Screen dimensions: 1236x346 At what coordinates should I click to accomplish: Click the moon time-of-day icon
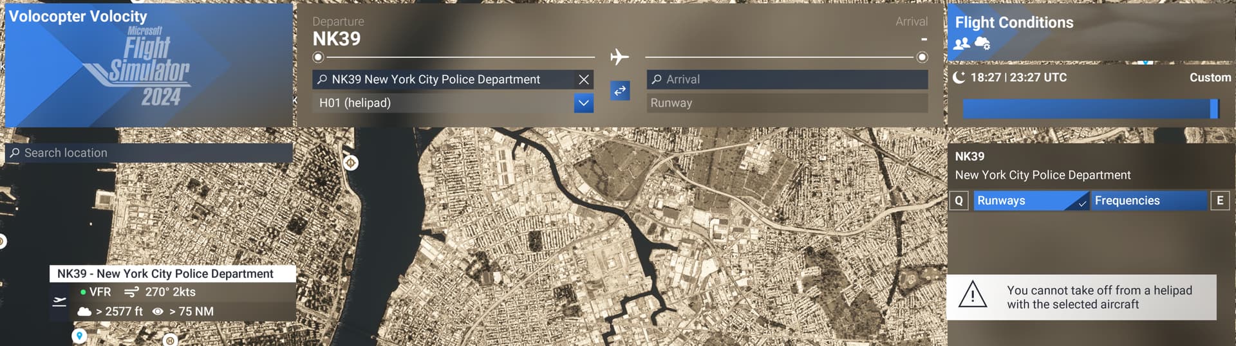pos(959,77)
